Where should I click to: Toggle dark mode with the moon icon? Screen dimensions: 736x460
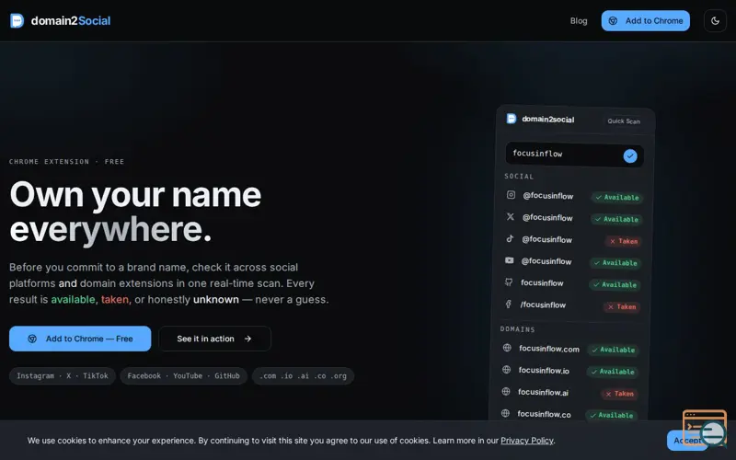click(715, 20)
